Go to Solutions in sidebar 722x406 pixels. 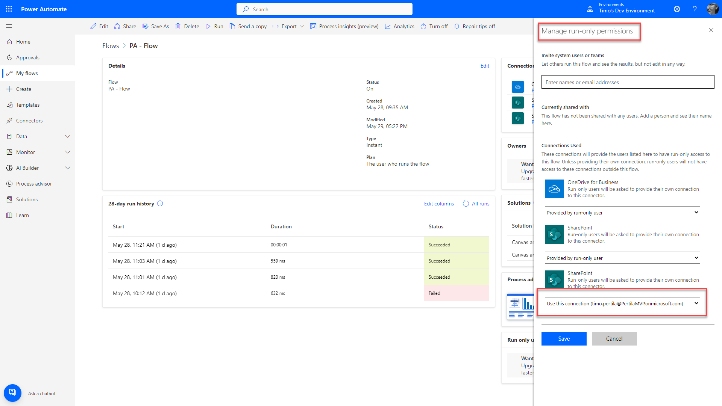coord(27,199)
